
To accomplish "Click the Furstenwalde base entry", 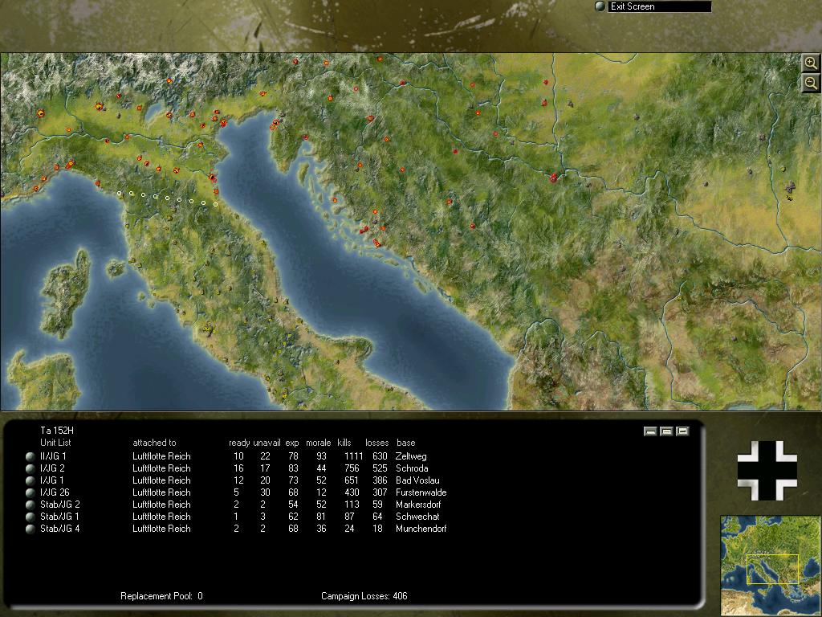I will [421, 492].
